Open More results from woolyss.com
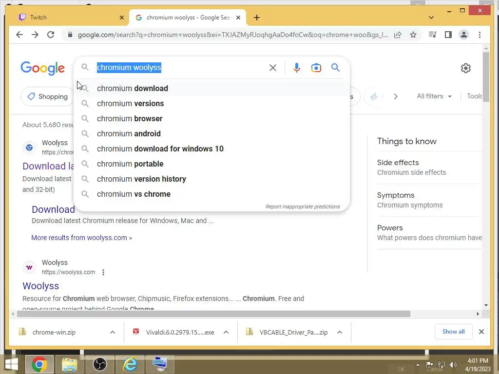The image size is (499, 374). (x=81, y=238)
